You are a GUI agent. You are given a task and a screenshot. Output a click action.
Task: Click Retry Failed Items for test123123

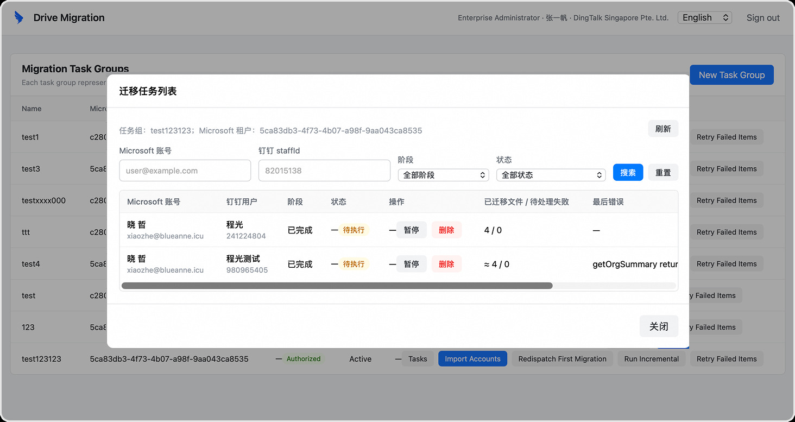pyautogui.click(x=727, y=359)
